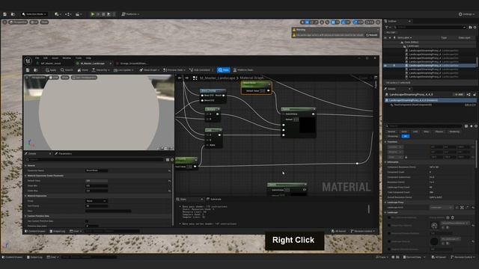Select the highlighted All filter in Details
Screen dimensions: 479x269
[x=406, y=136]
